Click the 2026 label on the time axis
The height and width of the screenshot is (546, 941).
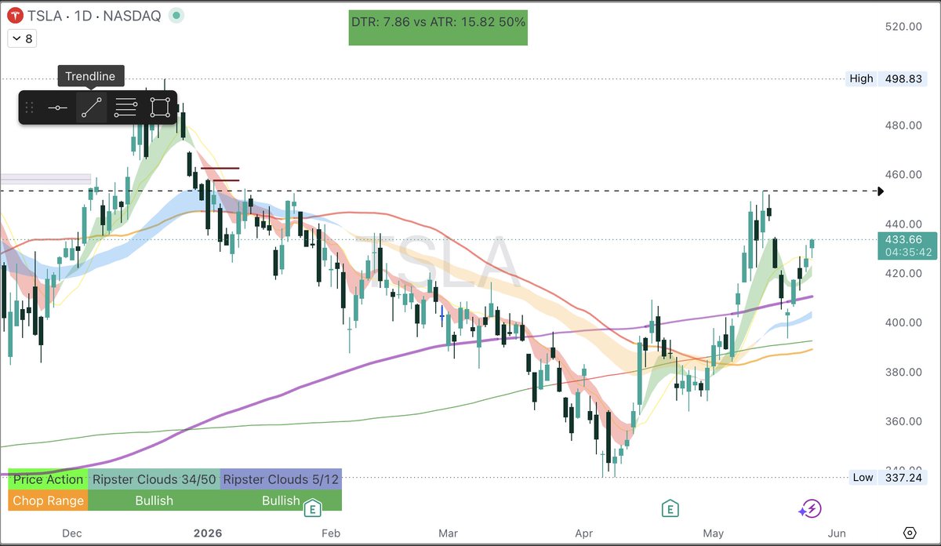point(208,533)
